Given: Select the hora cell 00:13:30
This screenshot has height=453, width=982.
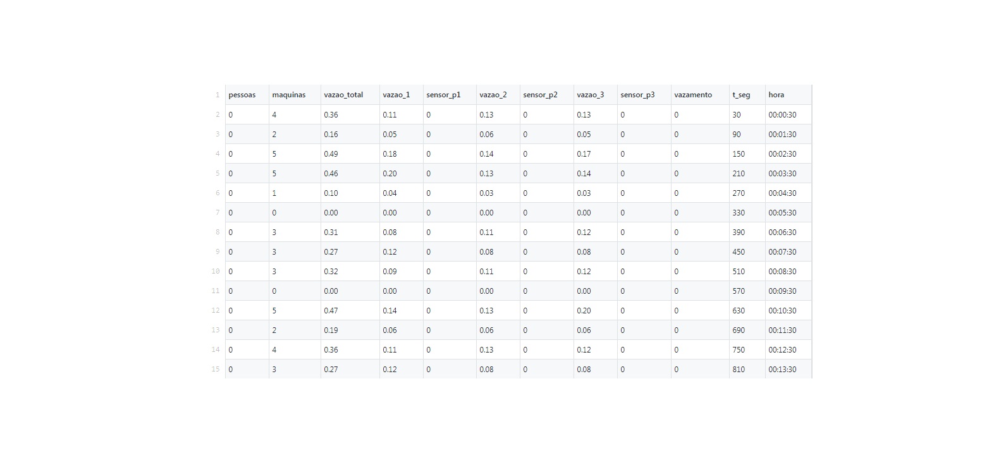Looking at the screenshot, I should coord(782,369).
